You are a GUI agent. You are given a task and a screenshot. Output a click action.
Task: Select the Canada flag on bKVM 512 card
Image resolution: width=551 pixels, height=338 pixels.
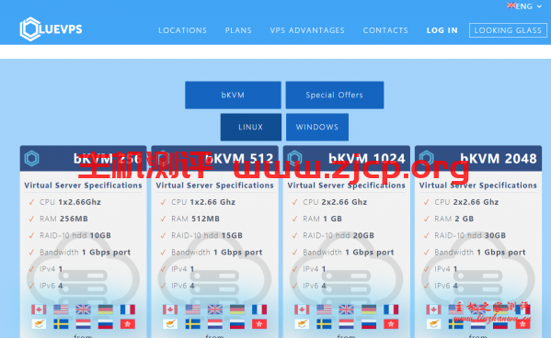(170, 310)
